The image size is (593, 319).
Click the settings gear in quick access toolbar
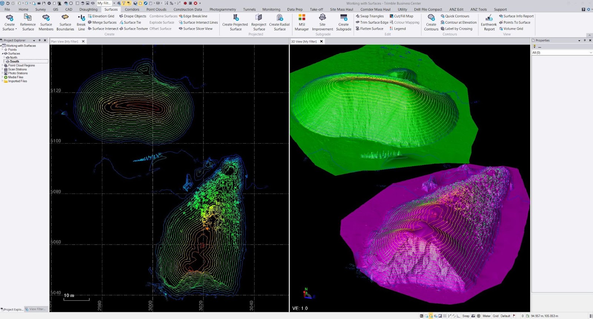49,3
